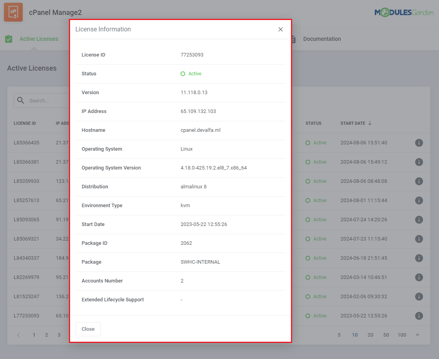
Task: Select environment type kvm
Action: [185, 205]
